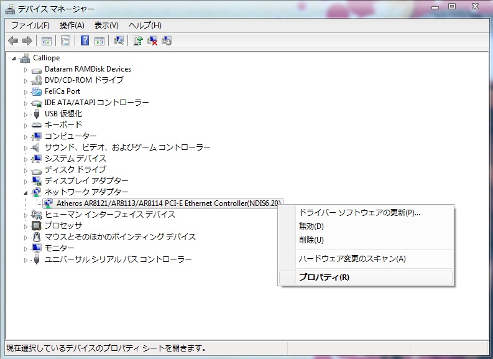This screenshot has height=359, width=493.
Task: Collapse the Calliope root node
Action: (14, 58)
